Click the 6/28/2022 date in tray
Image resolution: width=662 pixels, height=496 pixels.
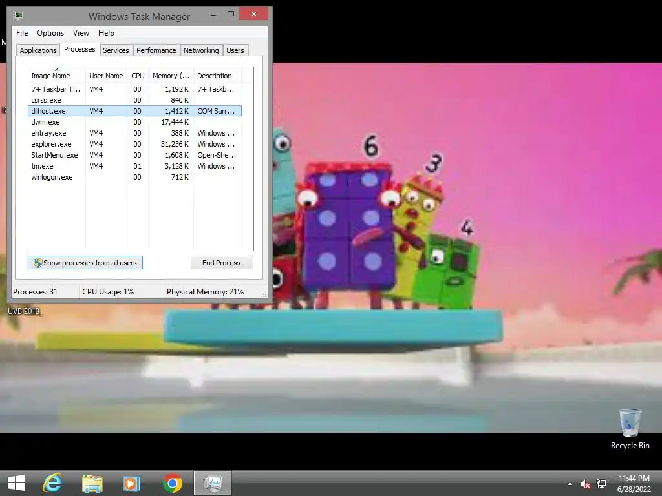(x=634, y=490)
